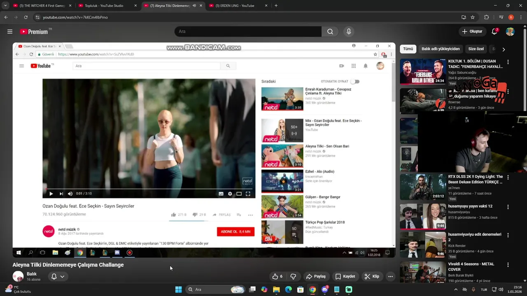Open the YouTube guide hamburger menu
The height and width of the screenshot is (296, 527).
click(10, 32)
